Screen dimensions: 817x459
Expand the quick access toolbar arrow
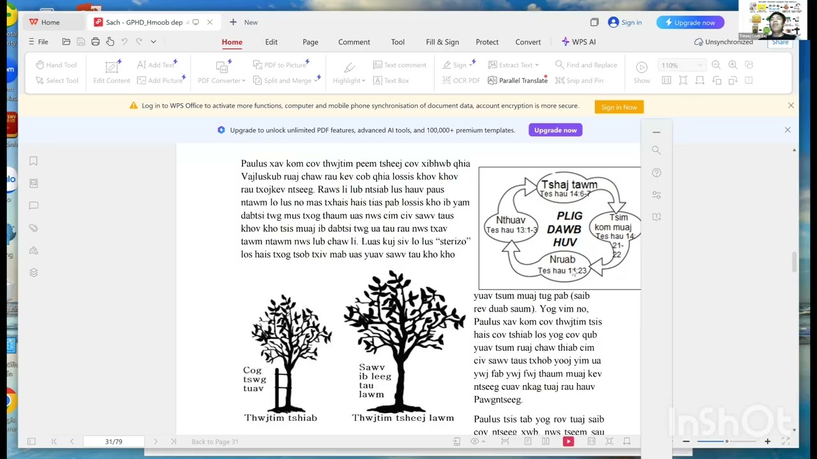[153, 41]
